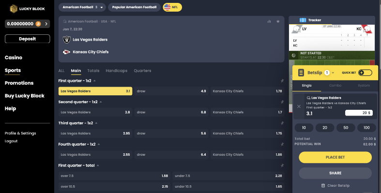Click the Logout link

(x=11, y=141)
